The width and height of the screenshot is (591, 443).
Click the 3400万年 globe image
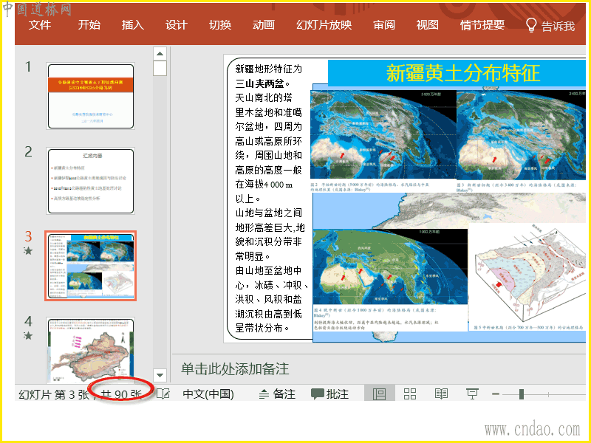[522, 134]
